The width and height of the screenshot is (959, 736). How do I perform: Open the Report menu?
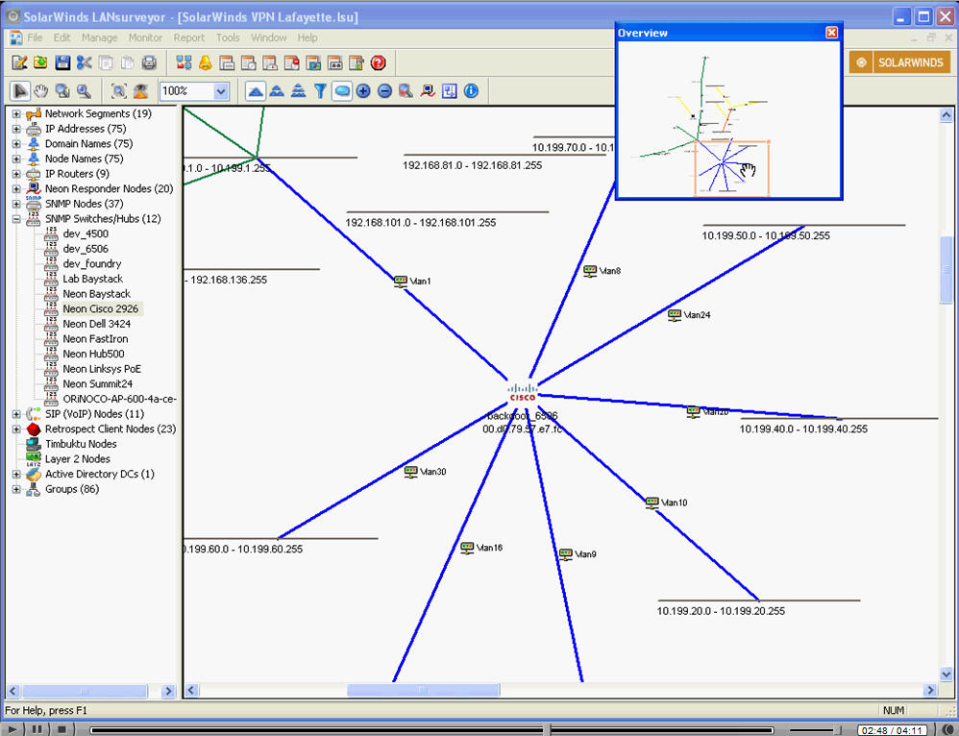pyautogui.click(x=189, y=37)
